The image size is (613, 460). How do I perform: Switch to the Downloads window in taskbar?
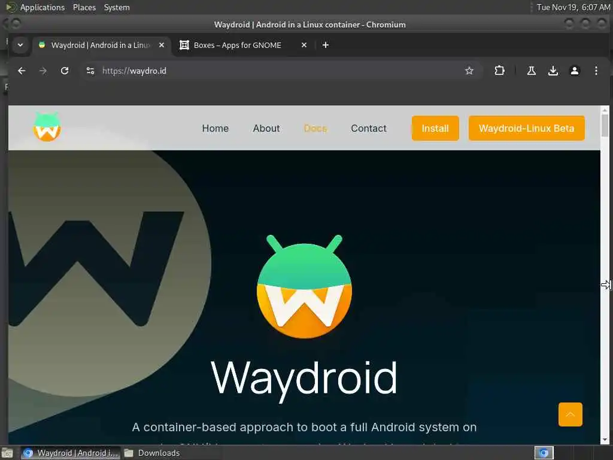[x=151, y=453]
